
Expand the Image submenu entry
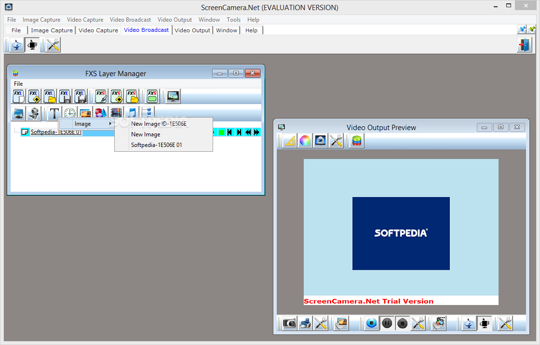(x=87, y=124)
